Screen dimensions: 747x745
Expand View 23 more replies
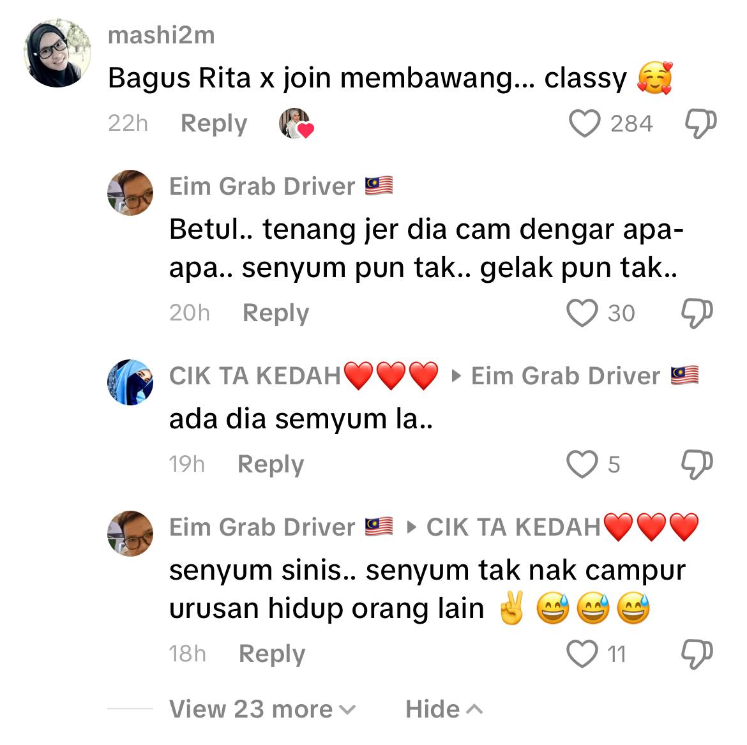[262, 709]
